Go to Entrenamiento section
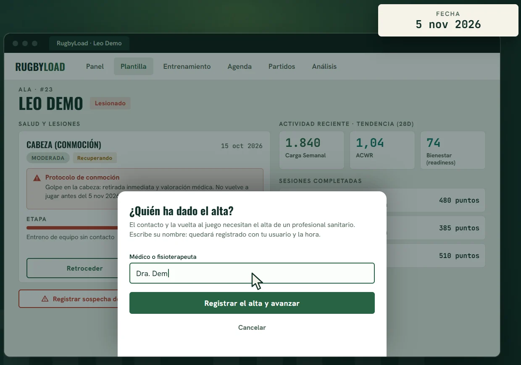The height and width of the screenshot is (365, 521). (x=187, y=66)
